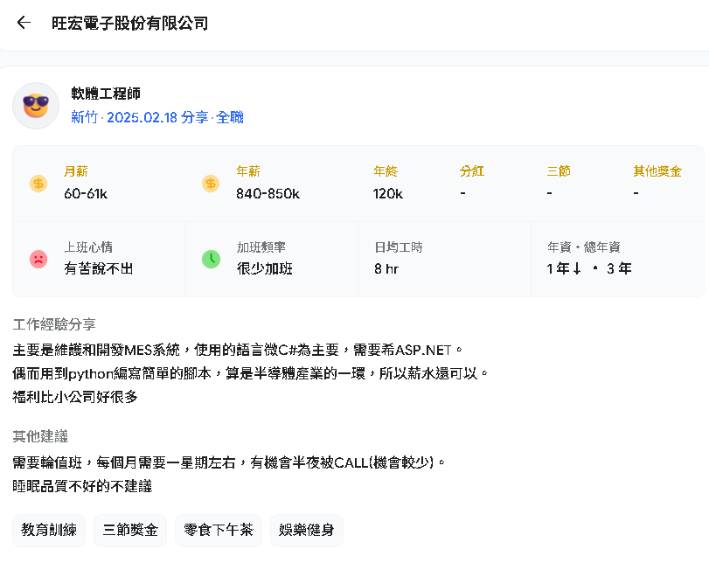Click the 日均工時 label
Screen dimensions: 709x563
399,247
